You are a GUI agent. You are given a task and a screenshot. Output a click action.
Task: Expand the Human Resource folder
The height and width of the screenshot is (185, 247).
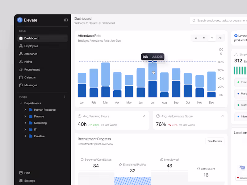click(x=25, y=110)
